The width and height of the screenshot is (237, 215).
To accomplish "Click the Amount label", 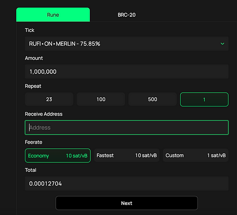I will [x=34, y=58].
